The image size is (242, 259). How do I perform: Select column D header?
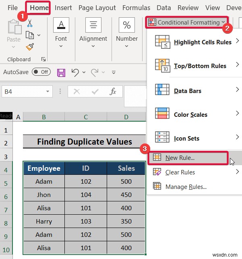coord(126,117)
